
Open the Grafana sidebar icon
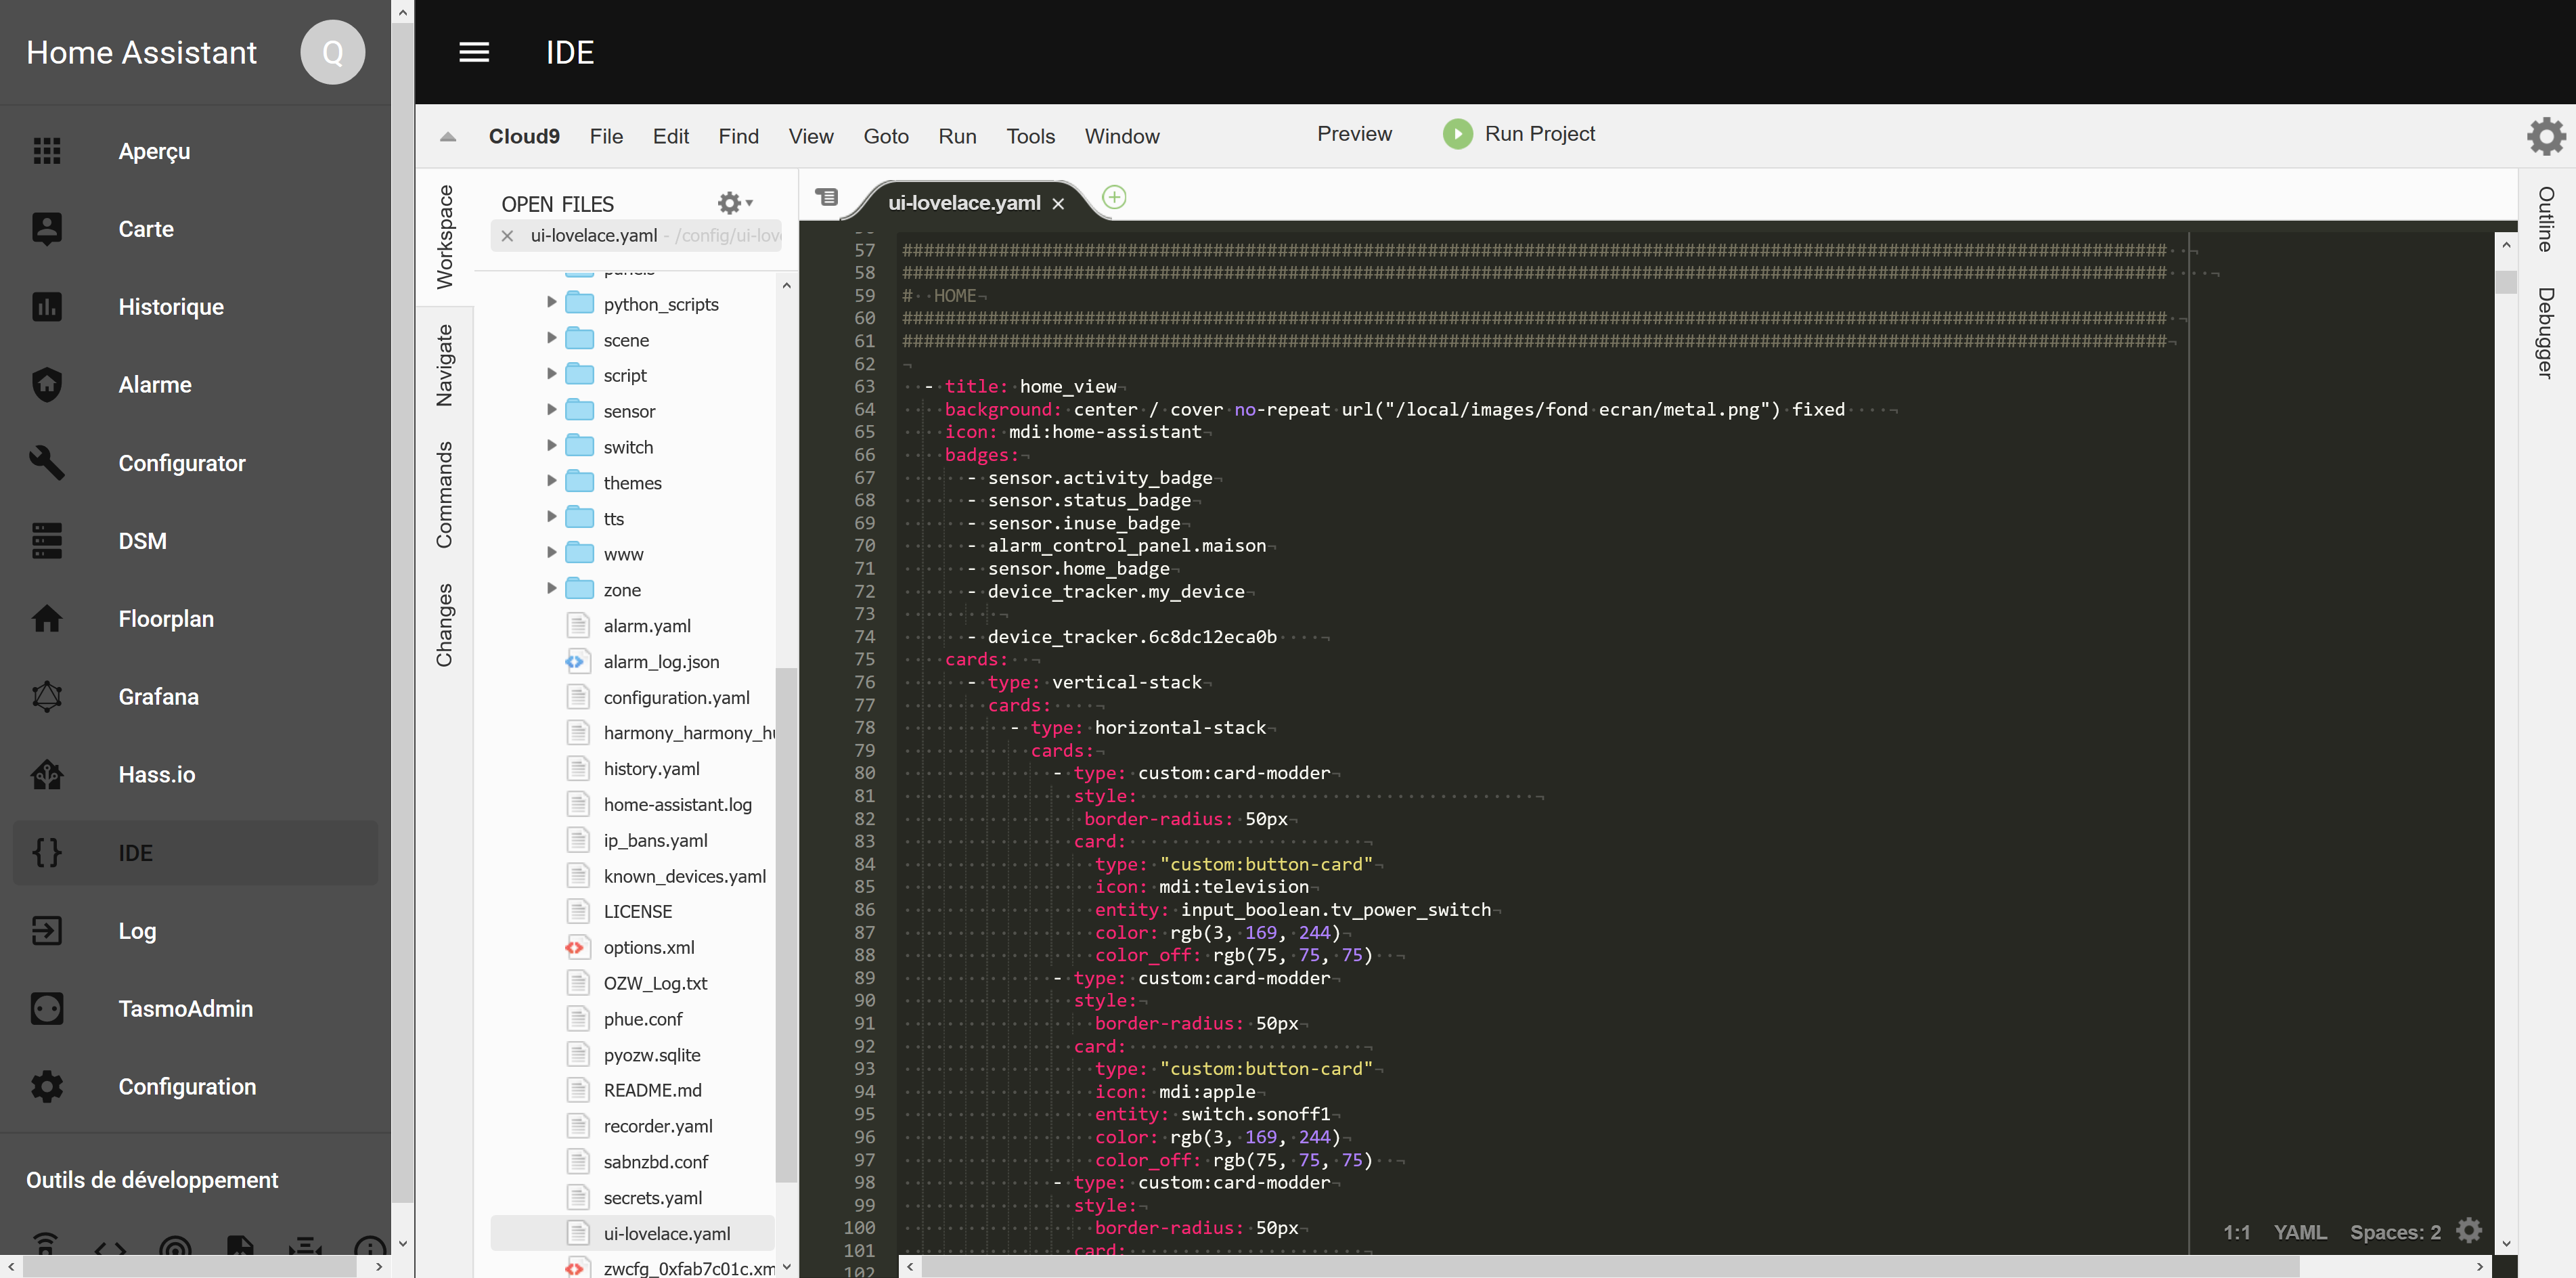46,696
